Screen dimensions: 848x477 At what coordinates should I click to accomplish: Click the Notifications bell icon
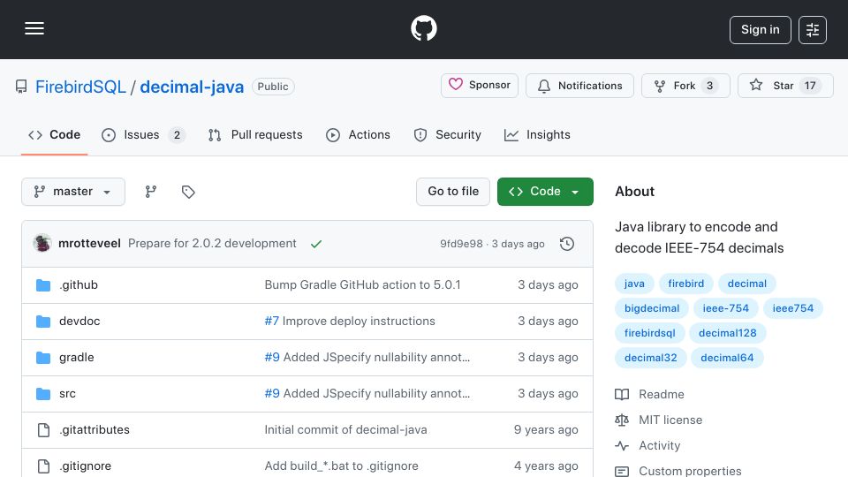pos(544,86)
